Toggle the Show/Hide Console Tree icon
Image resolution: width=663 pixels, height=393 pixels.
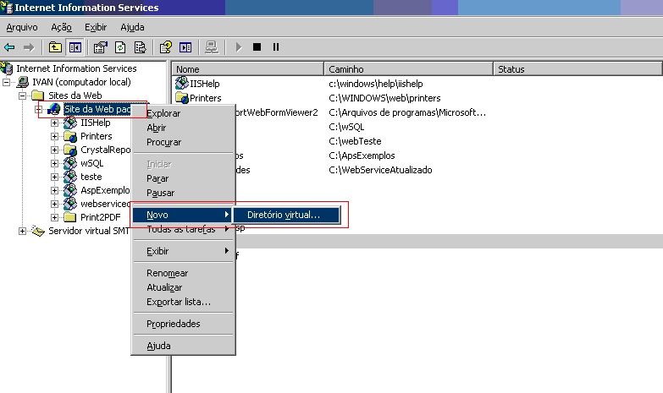(75, 47)
